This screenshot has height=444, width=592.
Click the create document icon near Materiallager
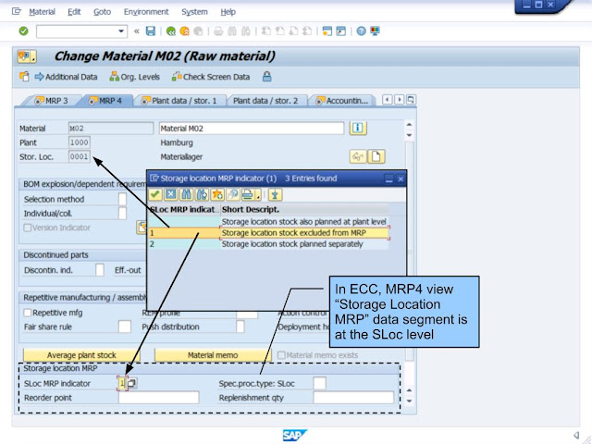(376, 156)
